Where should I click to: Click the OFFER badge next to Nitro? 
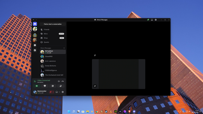click(x=61, y=34)
